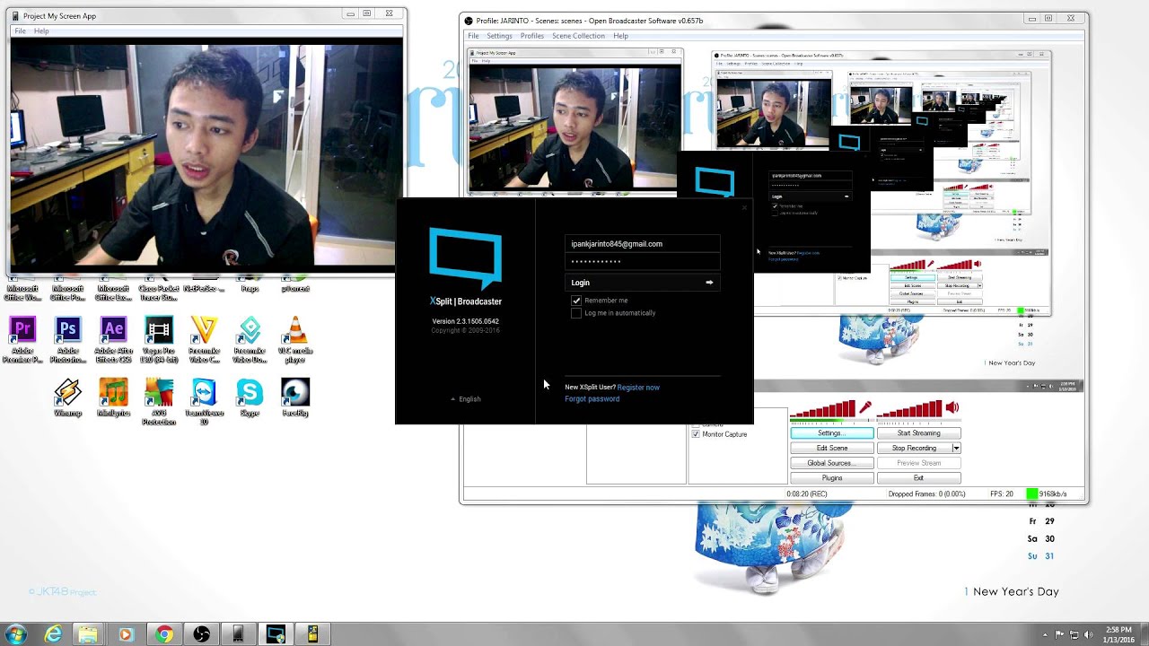Enable Log me in automatically checkbox
This screenshot has width=1149, height=646.
tap(576, 313)
